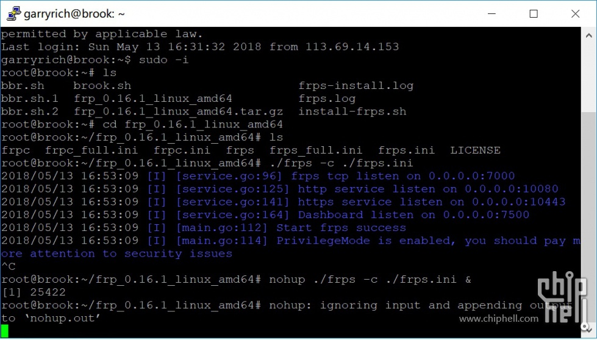This screenshot has height=340, width=597.
Task: Click the scrollbar thumb
Action: click(x=588, y=218)
